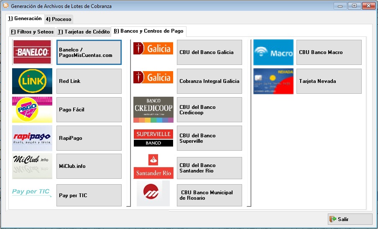Click the CBU del Banco Galicia button
Screen dimensions: 378x229
pos(209,52)
